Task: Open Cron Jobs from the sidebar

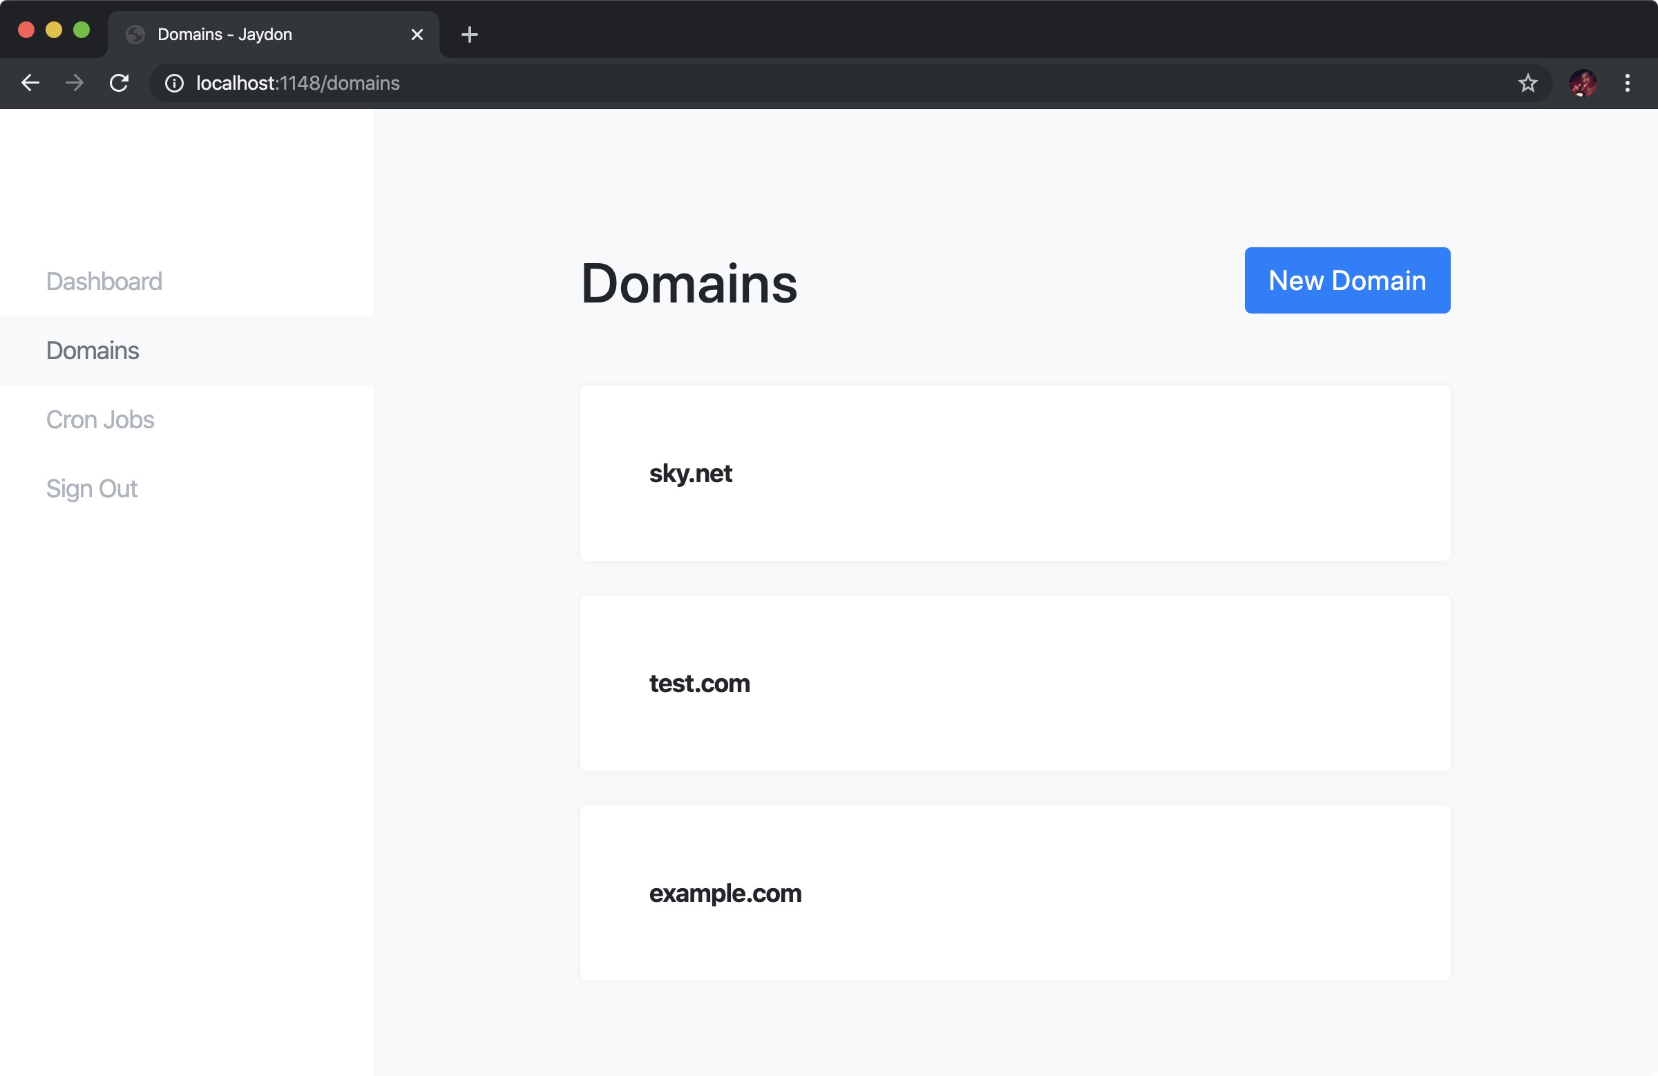Action: (x=100, y=419)
